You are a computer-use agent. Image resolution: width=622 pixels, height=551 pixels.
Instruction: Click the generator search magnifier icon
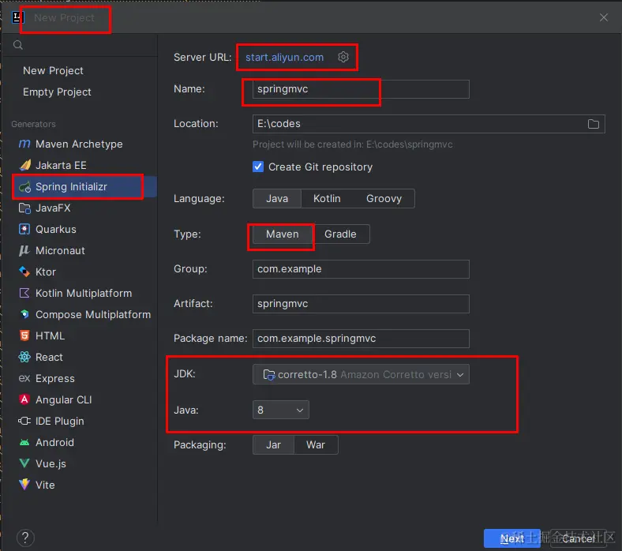18,45
